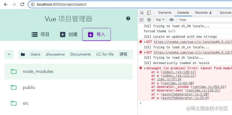Click the 课程 path segment
Screen dimensions: 232x115
124,55
